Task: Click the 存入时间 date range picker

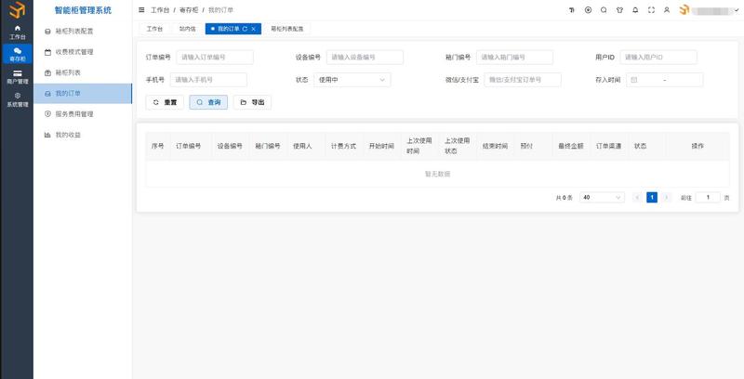Action: (664, 80)
